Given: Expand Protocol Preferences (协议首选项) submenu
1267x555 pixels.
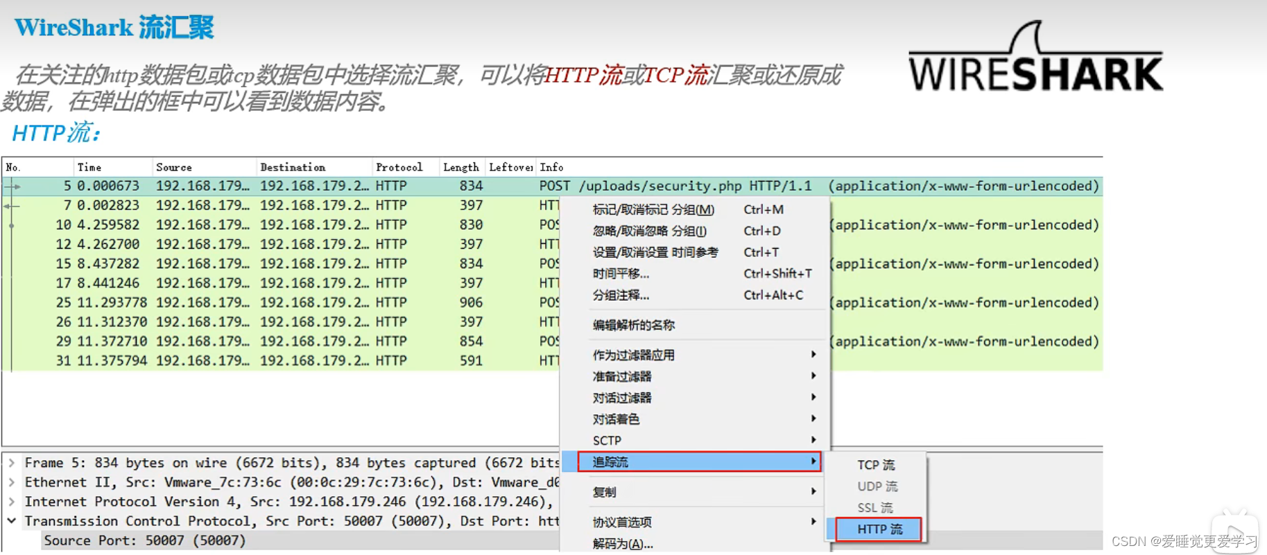Looking at the screenshot, I should click(694, 522).
